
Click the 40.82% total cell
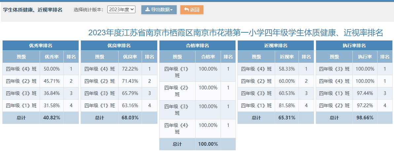[52, 118]
